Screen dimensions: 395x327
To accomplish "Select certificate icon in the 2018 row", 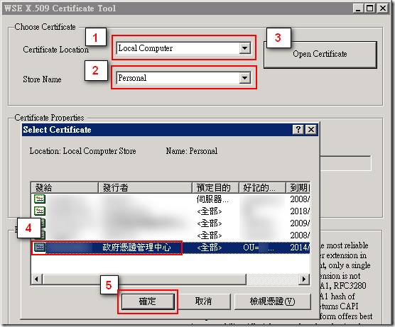I will pyautogui.click(x=40, y=211).
